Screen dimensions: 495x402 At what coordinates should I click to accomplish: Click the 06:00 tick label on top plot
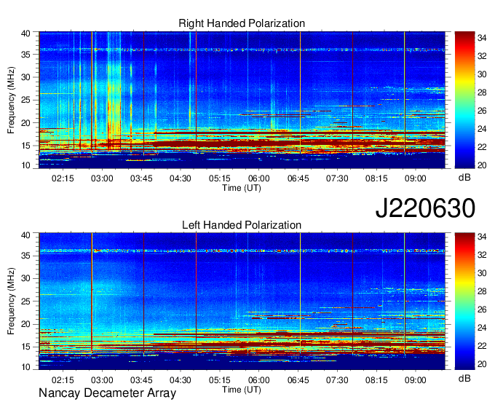point(259,178)
